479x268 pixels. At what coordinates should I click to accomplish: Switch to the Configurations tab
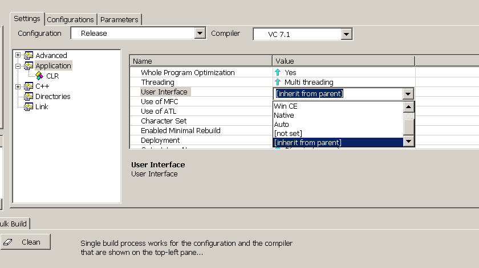[x=70, y=19]
